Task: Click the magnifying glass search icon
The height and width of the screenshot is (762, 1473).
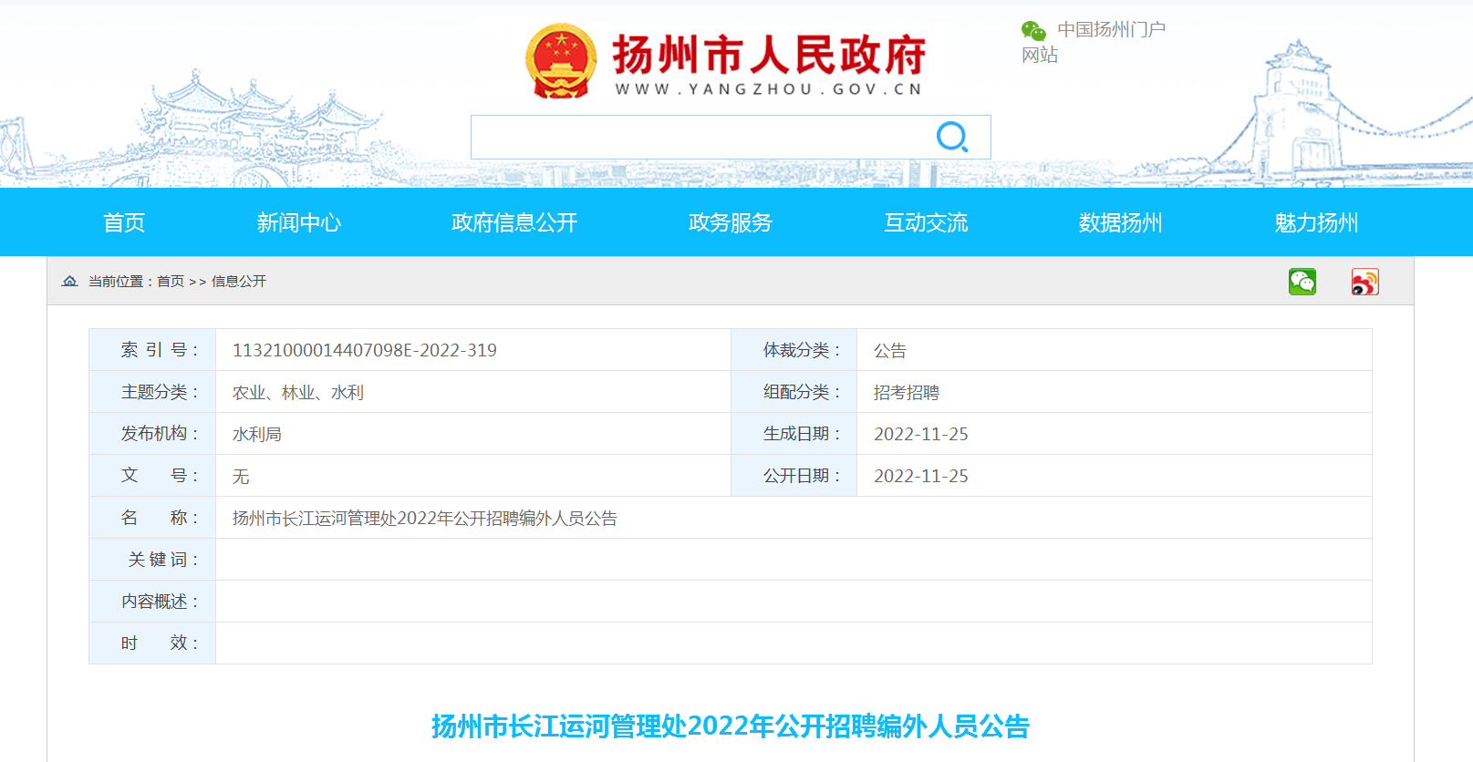Action: click(x=951, y=137)
